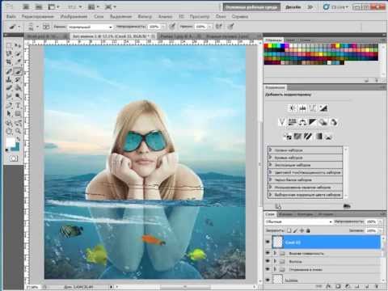Add a Curves adjustment
The height and width of the screenshot is (291, 388).
coord(313,108)
